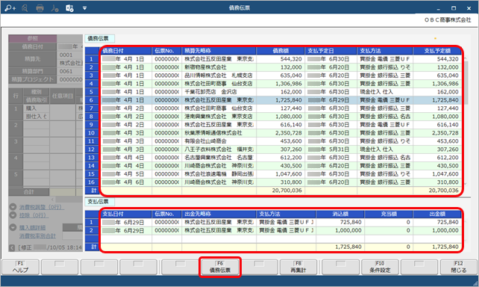Viewport: 479px width, 287px height.
Task: Click the PDF export icon
Action: pos(54,8)
